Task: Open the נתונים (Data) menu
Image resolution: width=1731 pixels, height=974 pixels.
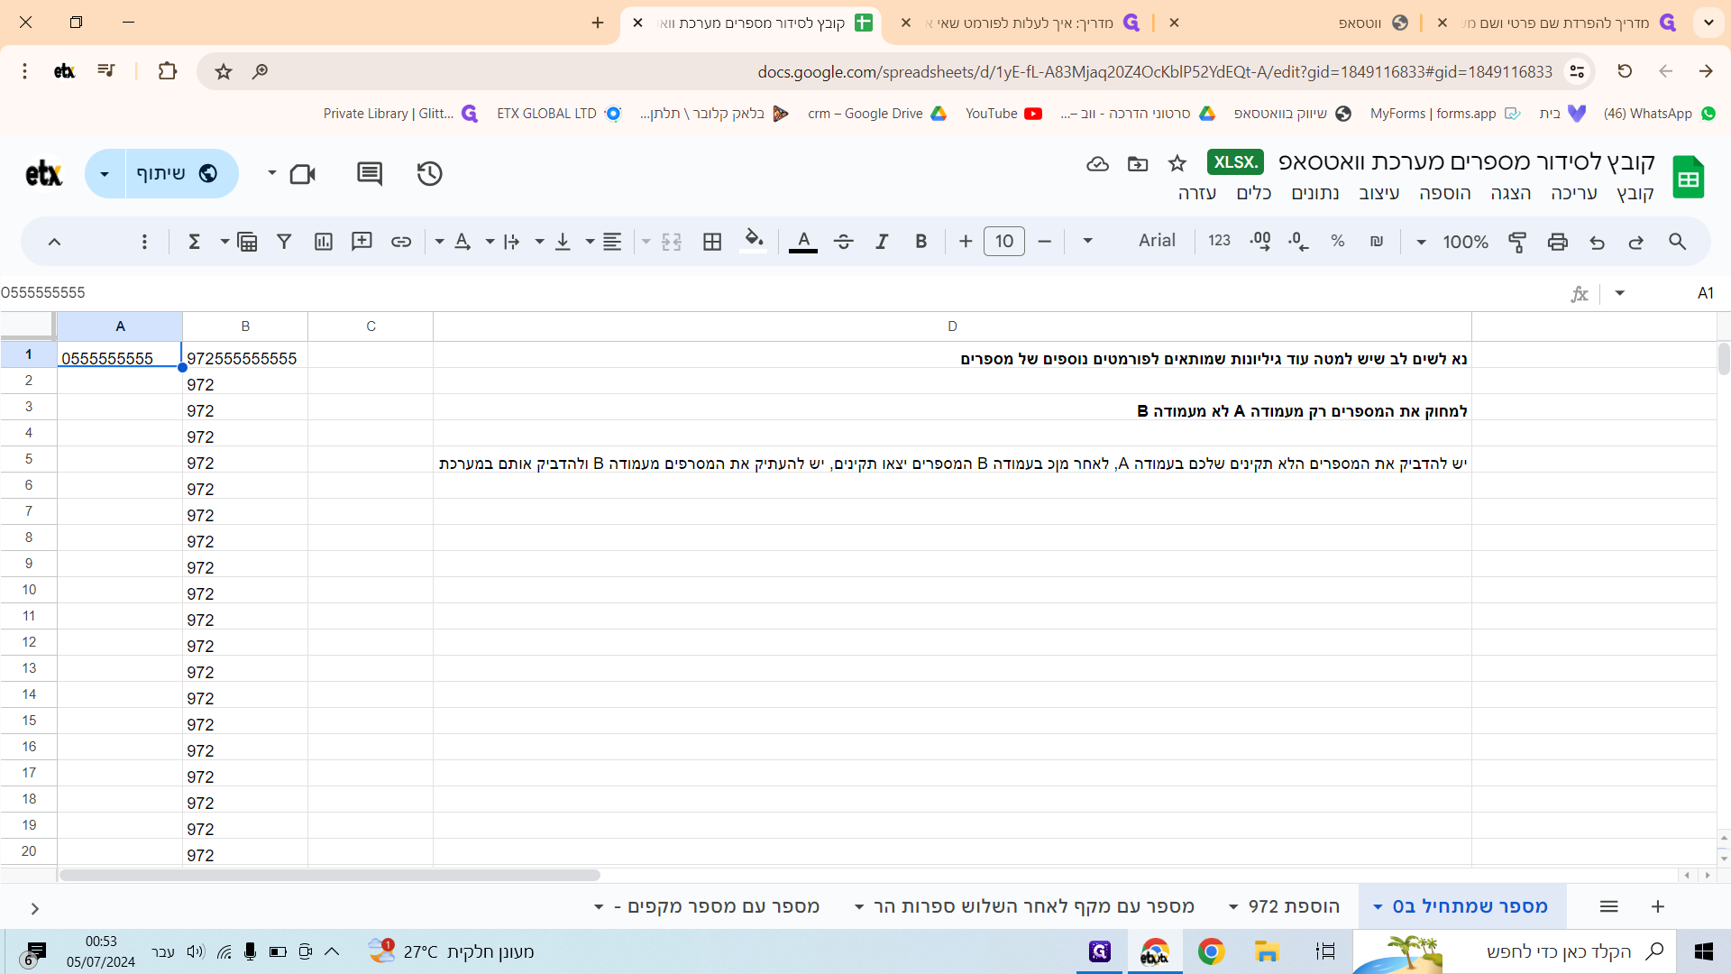Action: pyautogui.click(x=1314, y=193)
